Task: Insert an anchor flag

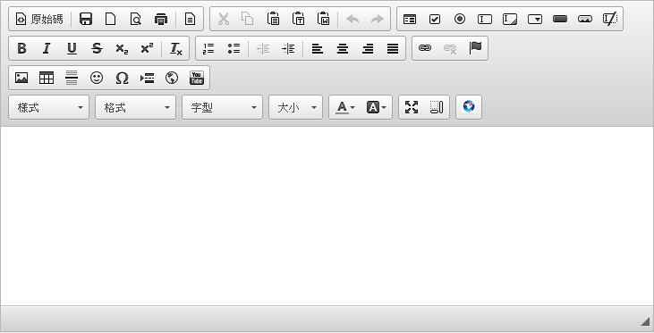Action: pyautogui.click(x=475, y=49)
